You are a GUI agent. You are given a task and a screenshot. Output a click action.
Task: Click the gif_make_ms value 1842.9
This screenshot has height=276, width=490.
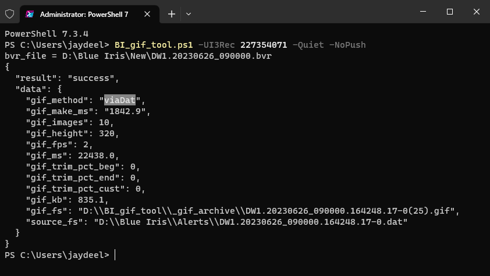coord(125,111)
